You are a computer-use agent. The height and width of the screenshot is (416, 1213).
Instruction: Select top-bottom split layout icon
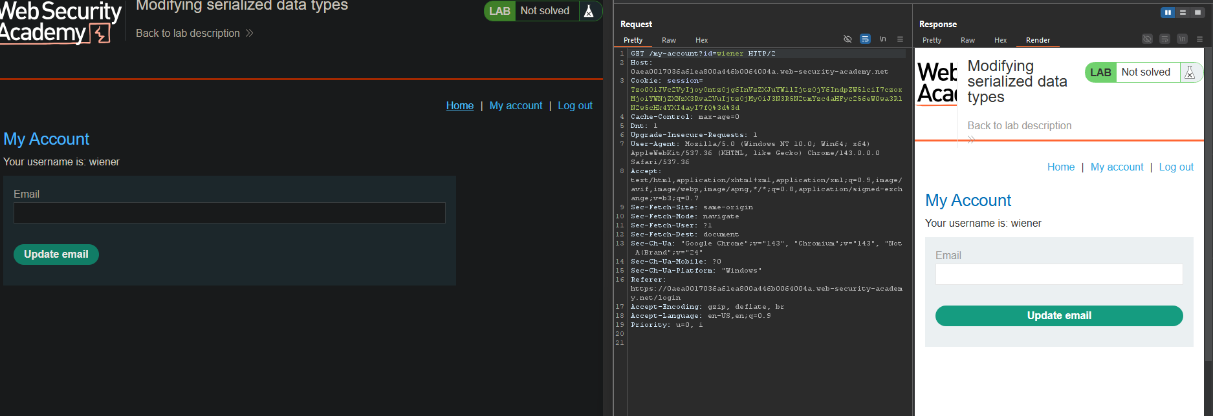pyautogui.click(x=1183, y=12)
